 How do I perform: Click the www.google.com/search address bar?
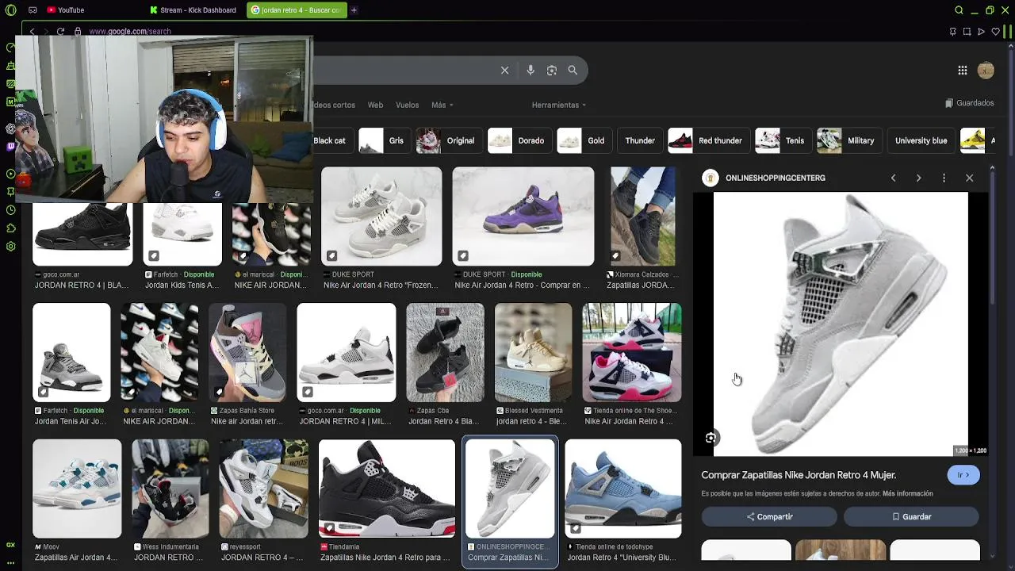click(x=129, y=32)
